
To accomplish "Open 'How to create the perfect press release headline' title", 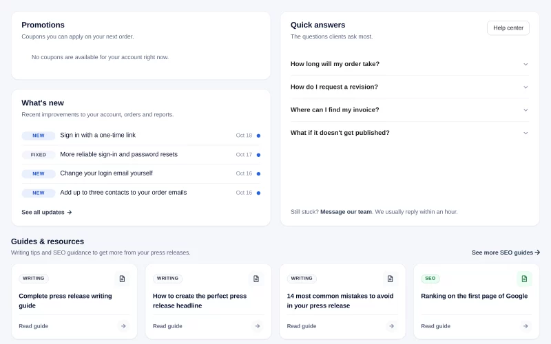I will pos(200,301).
